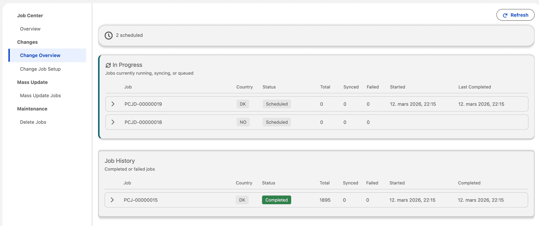Open Change Job Setup page

tap(40, 69)
